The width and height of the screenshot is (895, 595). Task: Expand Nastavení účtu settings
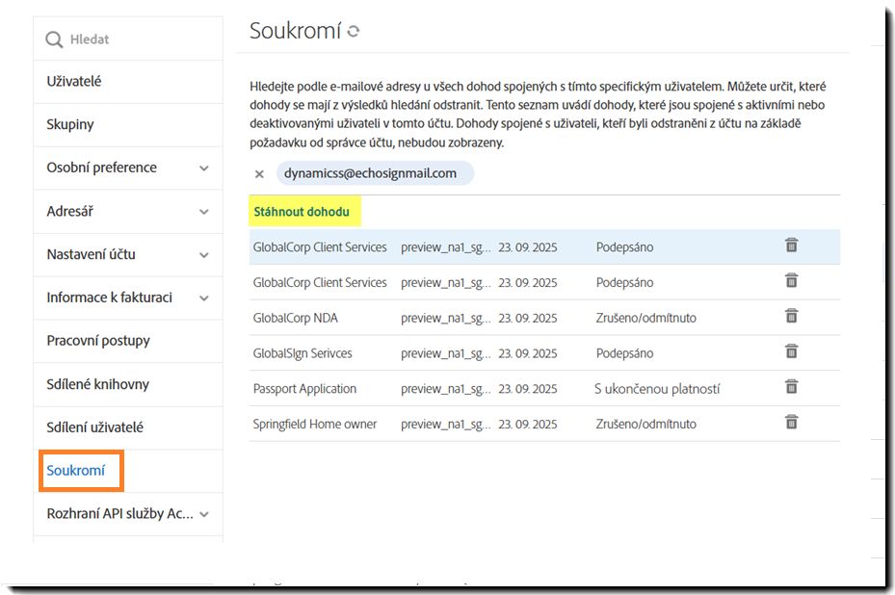pos(203,255)
